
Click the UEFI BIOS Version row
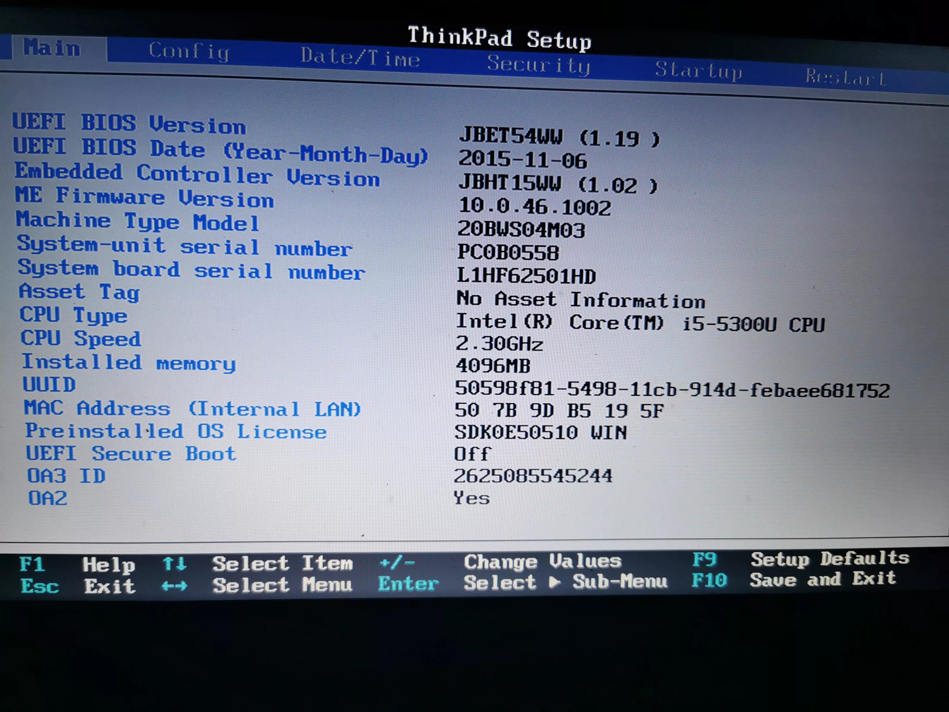tap(129, 124)
